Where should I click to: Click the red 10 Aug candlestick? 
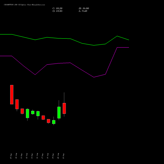17,104
